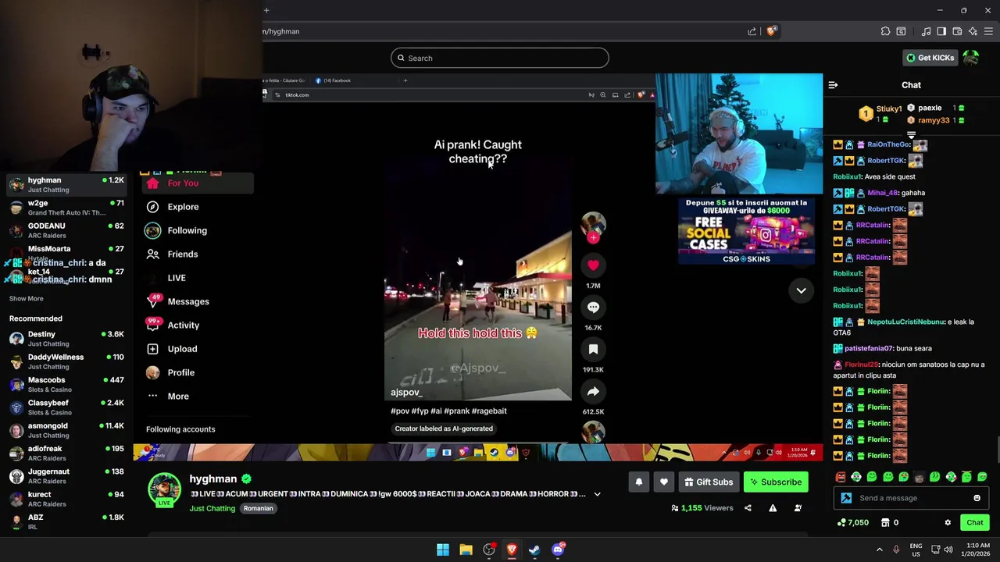Click the Get KICKs button

tap(930, 58)
